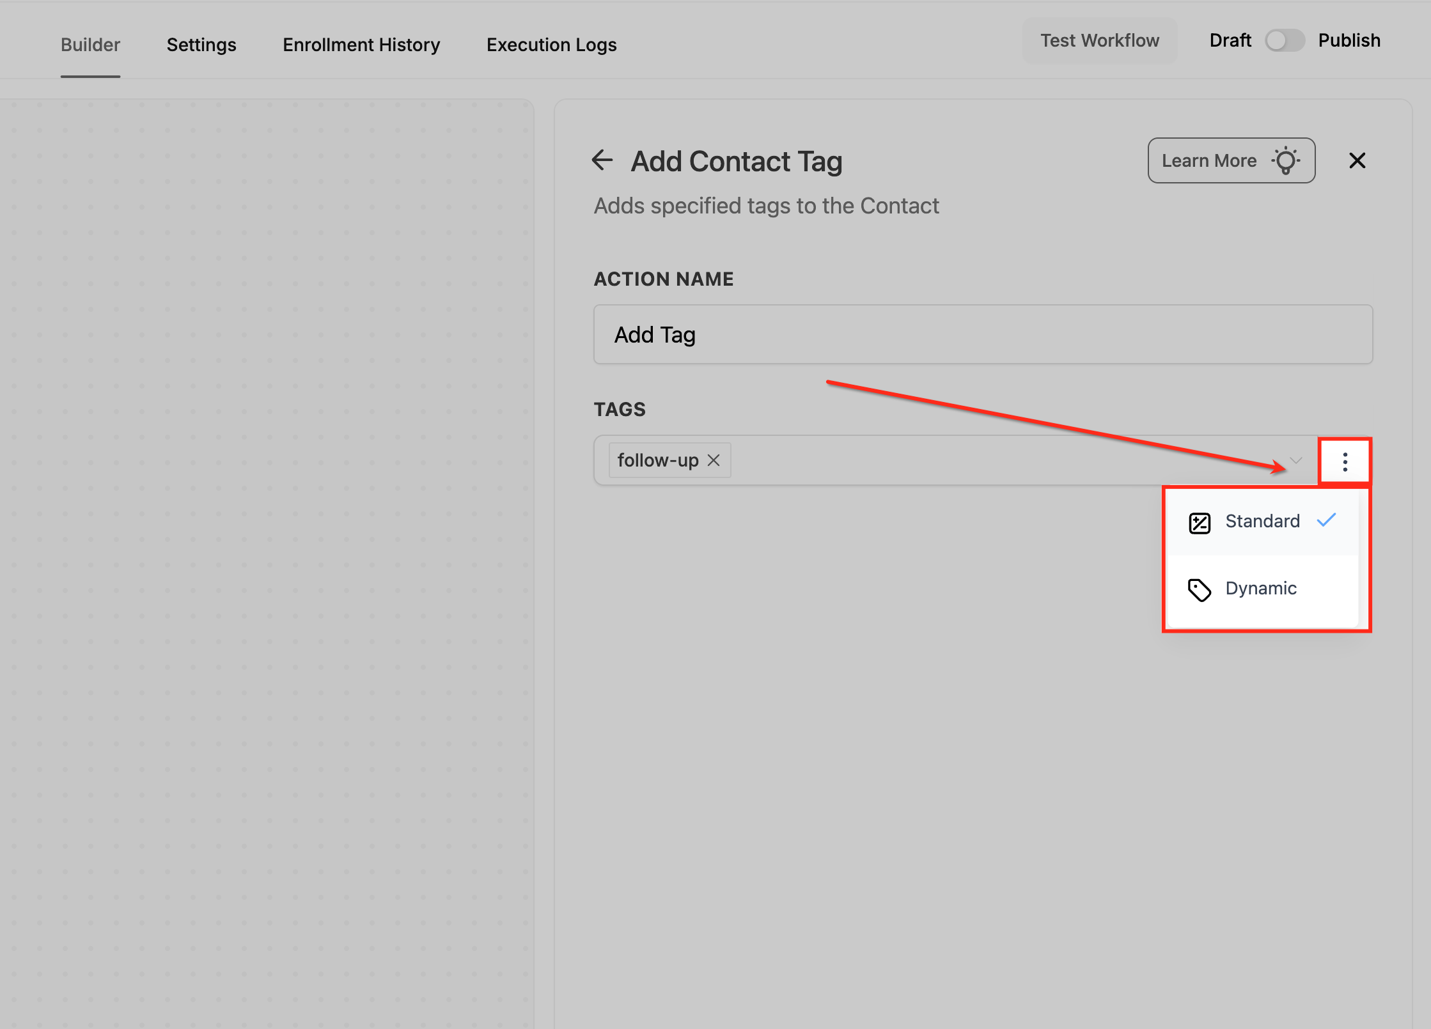The height and width of the screenshot is (1029, 1431).
Task: Open the Enrollment History tab
Action: pos(361,45)
